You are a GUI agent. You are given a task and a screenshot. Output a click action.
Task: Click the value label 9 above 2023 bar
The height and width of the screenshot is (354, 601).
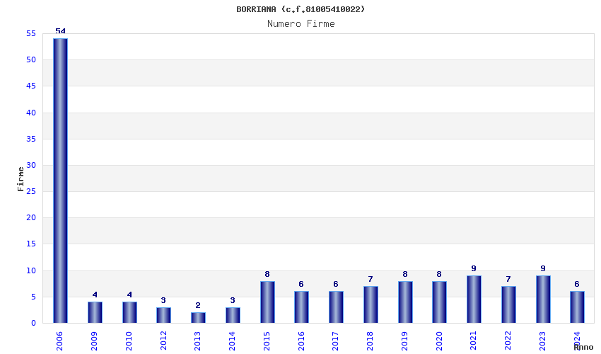tap(543, 269)
